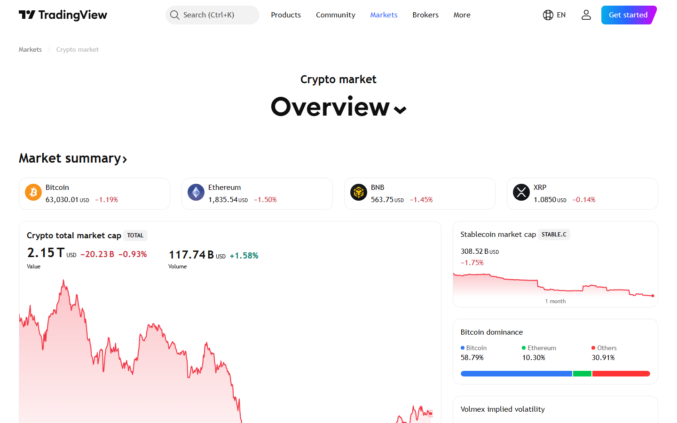Click the STABLE.C symbol tag

(554, 235)
